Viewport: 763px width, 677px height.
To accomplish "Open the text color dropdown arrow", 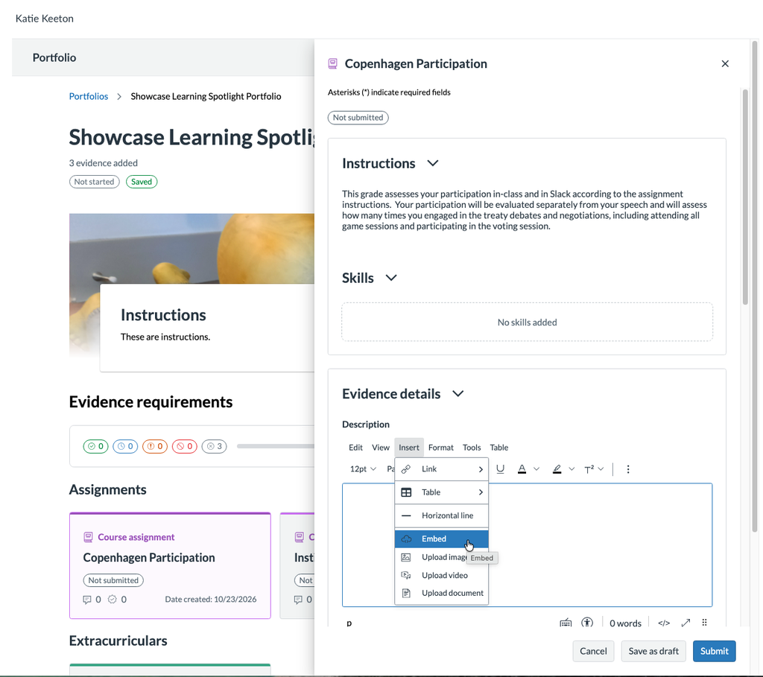I will pyautogui.click(x=536, y=469).
